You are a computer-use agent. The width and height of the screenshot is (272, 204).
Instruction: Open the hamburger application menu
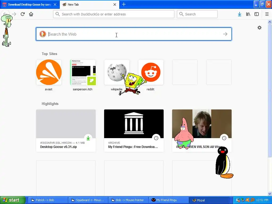[267, 14]
